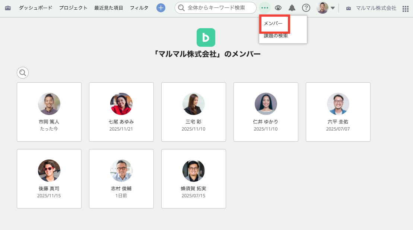Open 市岡 篤人 member card
This screenshot has height=230, width=413.
point(49,112)
